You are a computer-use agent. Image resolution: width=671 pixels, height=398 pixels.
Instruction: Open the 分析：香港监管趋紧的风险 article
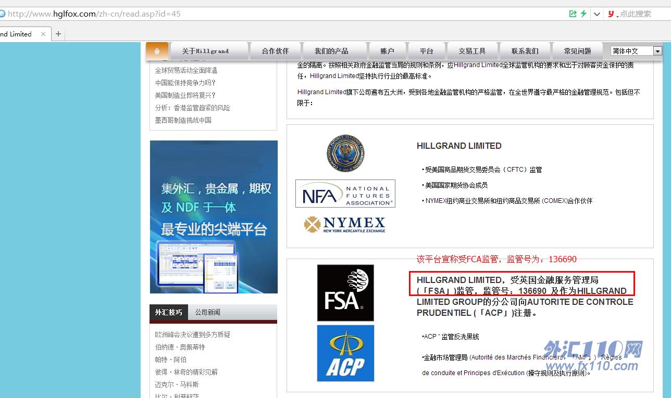point(192,108)
